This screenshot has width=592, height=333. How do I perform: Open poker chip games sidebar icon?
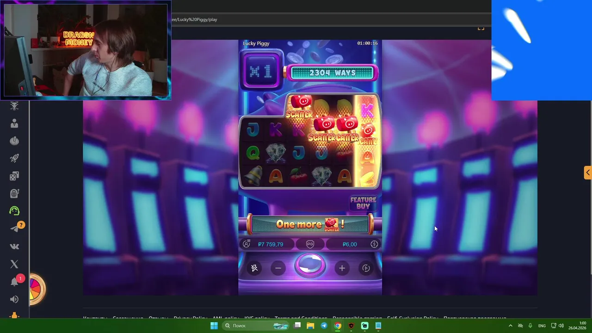14,141
